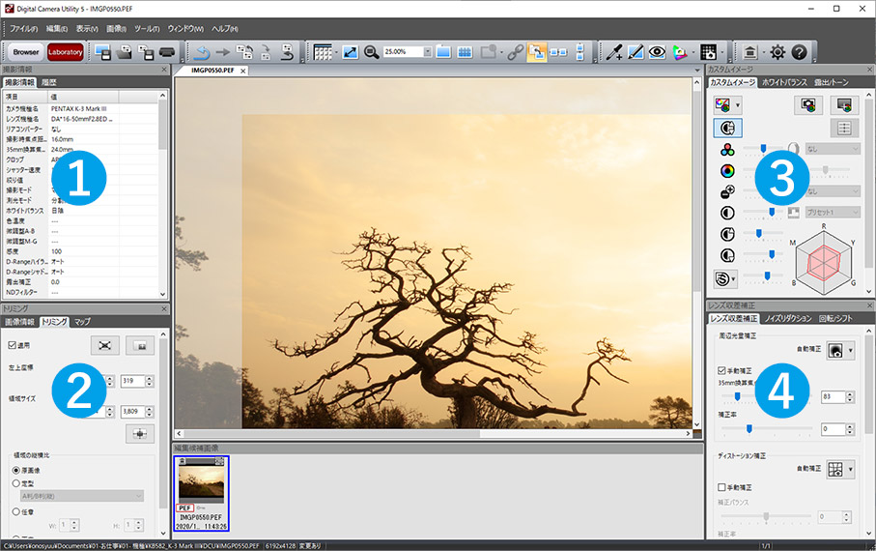
Task: Toggle 手動補正 checkbox under 周辺光量補正
Action: point(721,370)
